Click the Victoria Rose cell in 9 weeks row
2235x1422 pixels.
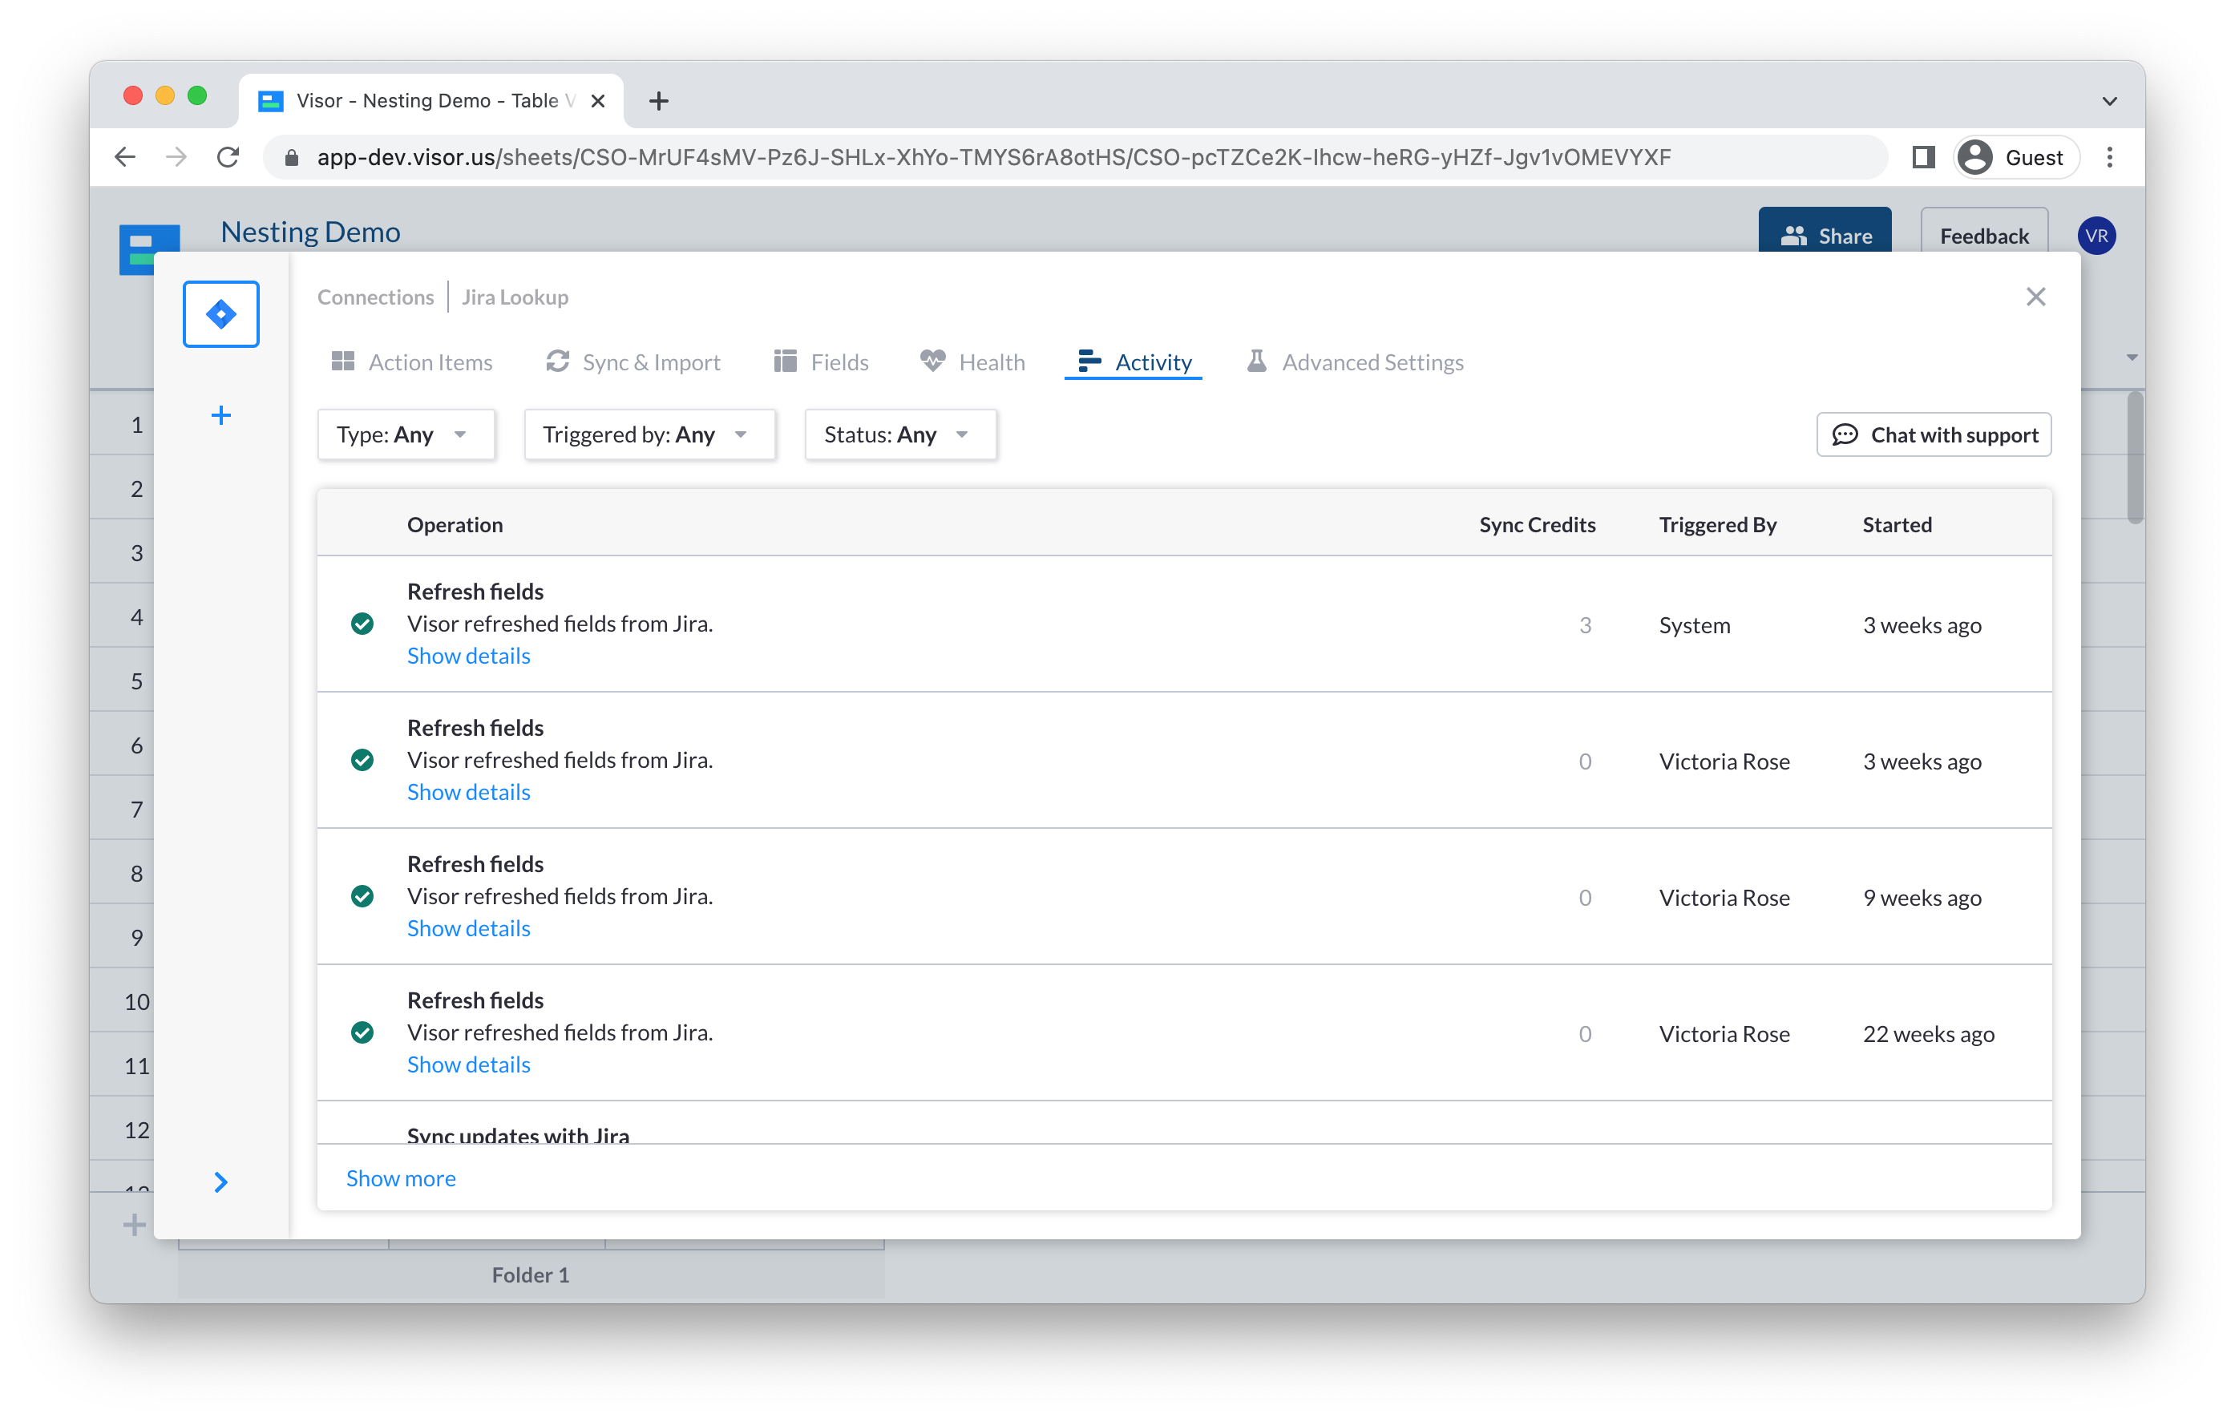[1724, 897]
